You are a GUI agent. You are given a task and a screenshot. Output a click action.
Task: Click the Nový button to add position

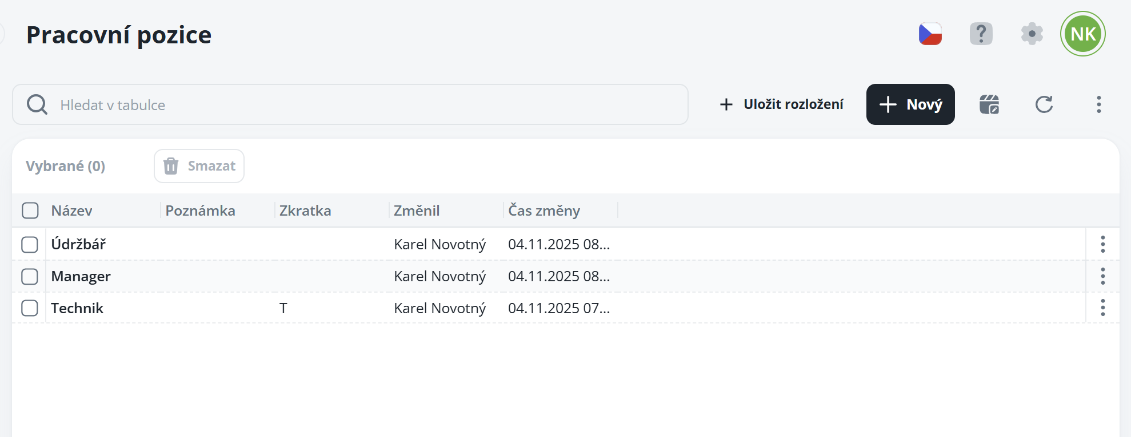coord(910,104)
